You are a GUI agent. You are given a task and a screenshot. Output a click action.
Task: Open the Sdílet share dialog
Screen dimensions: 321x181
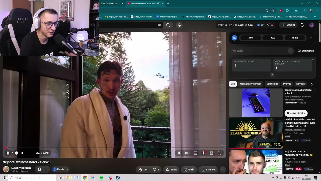pos(171,170)
